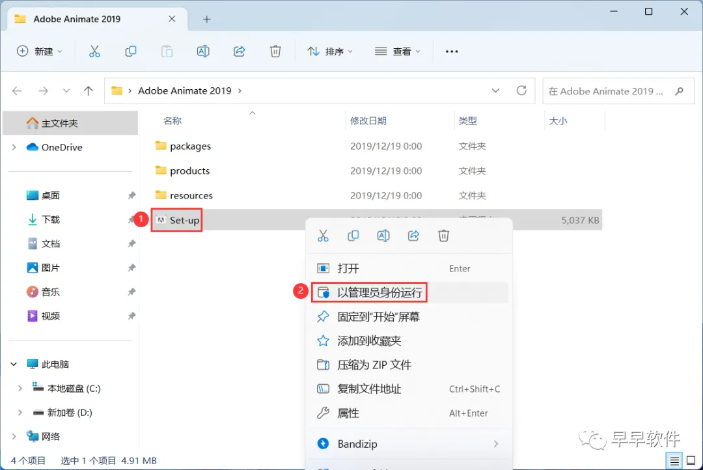Expand the 新加卷 (D:) node
Screen dimensions: 703x470
point(20,413)
